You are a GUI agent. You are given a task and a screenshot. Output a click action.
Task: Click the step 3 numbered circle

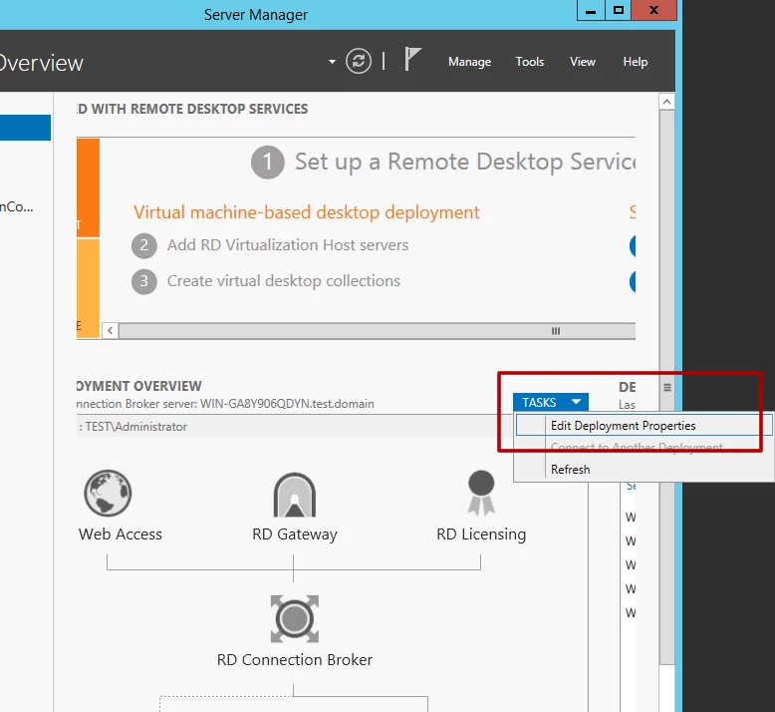(144, 281)
